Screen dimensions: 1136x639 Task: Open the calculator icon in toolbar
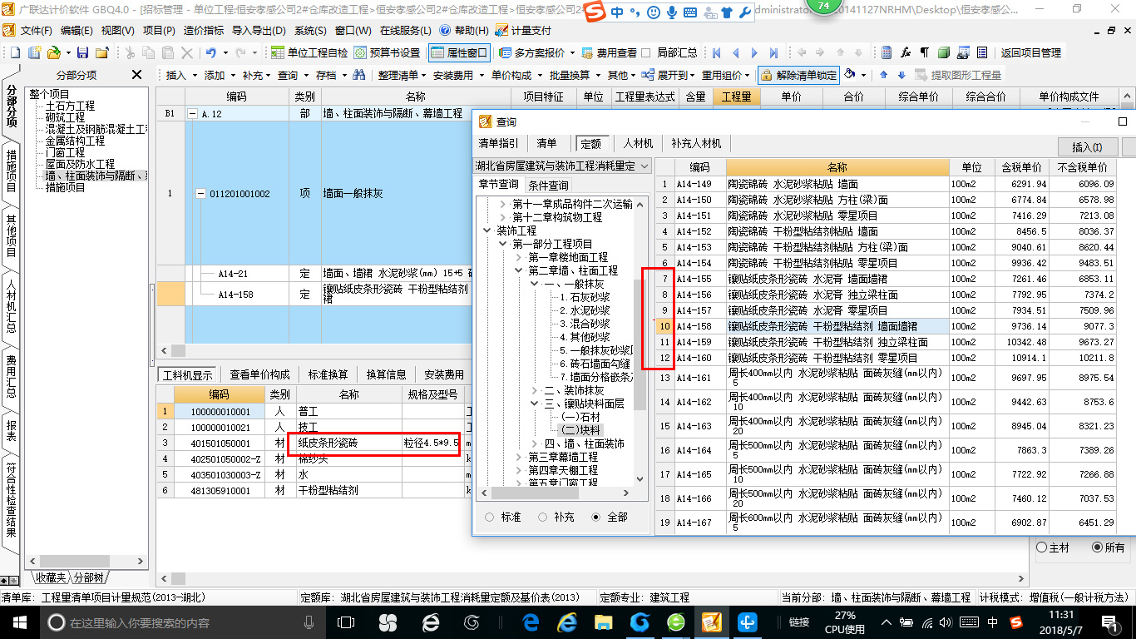pyautogui.click(x=887, y=52)
